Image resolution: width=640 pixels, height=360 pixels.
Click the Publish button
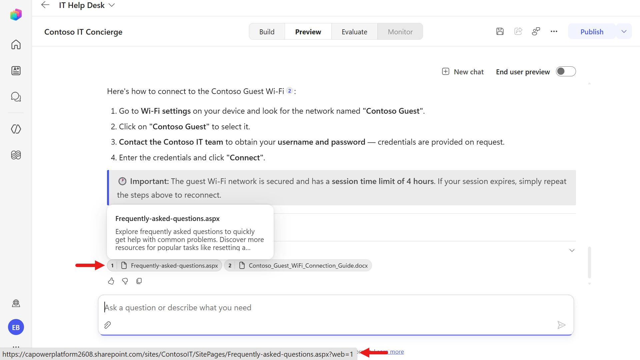(x=592, y=32)
